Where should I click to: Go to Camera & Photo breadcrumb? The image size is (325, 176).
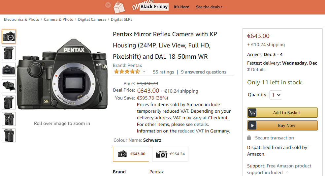point(58,19)
